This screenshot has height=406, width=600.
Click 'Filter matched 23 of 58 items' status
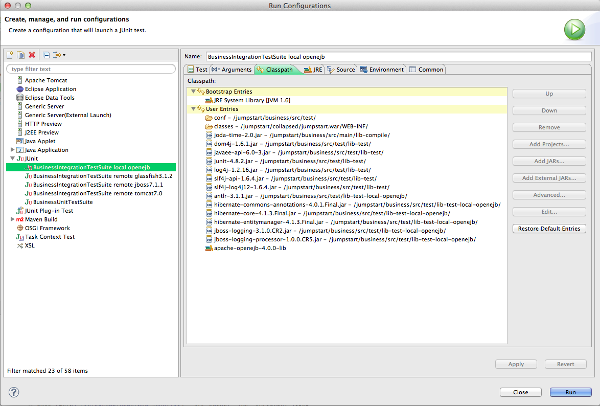pos(48,371)
